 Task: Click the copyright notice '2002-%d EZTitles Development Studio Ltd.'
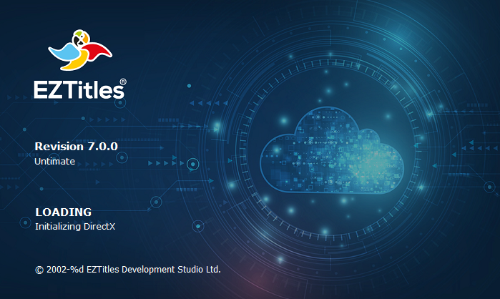coord(127,270)
